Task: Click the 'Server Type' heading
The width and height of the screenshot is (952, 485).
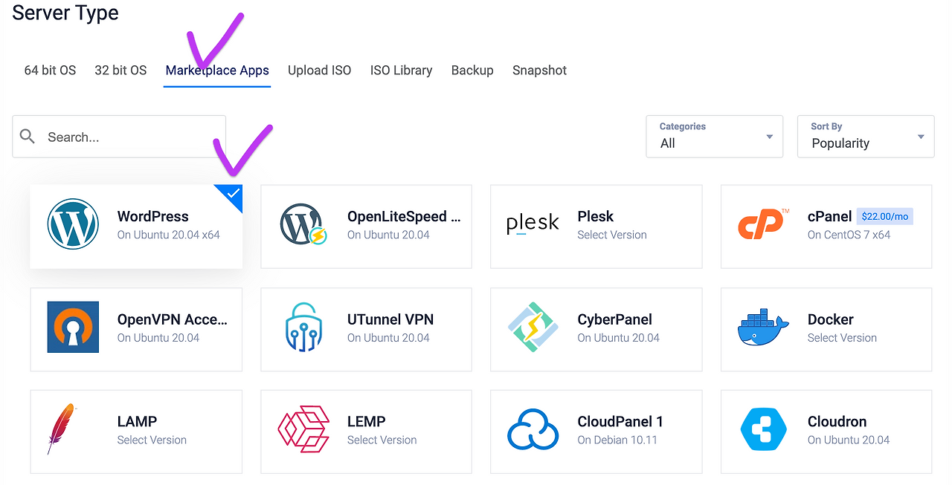Action: coord(65,13)
